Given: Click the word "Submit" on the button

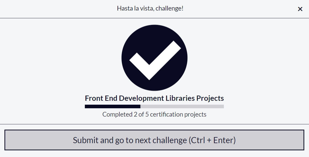Looking at the screenshot, I should (x=85, y=140).
